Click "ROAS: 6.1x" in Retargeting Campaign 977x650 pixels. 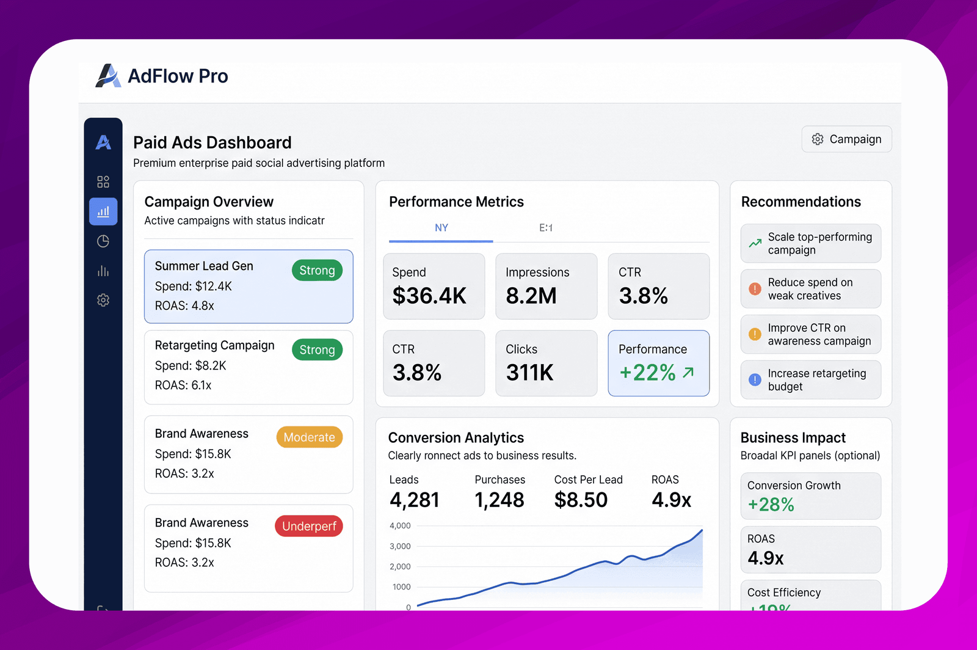point(183,385)
